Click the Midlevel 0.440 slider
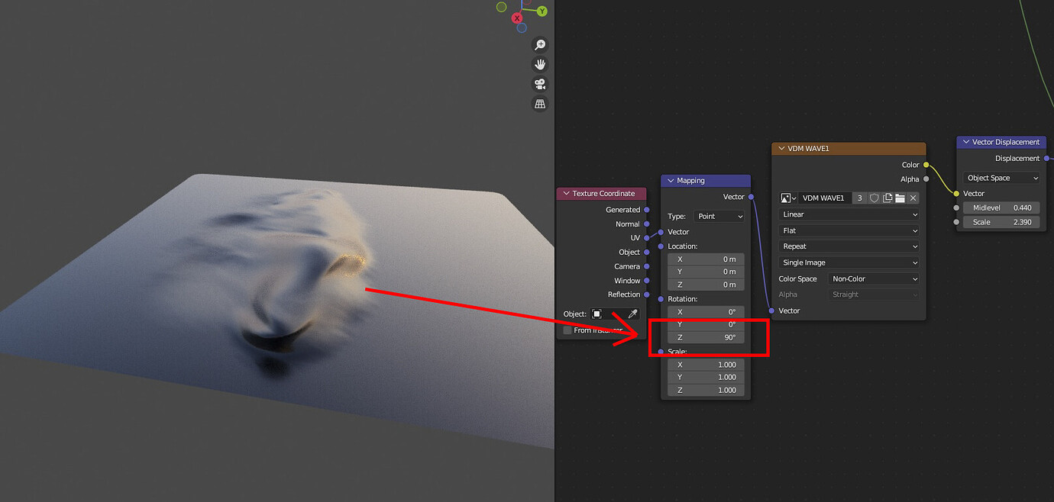 click(x=1001, y=208)
